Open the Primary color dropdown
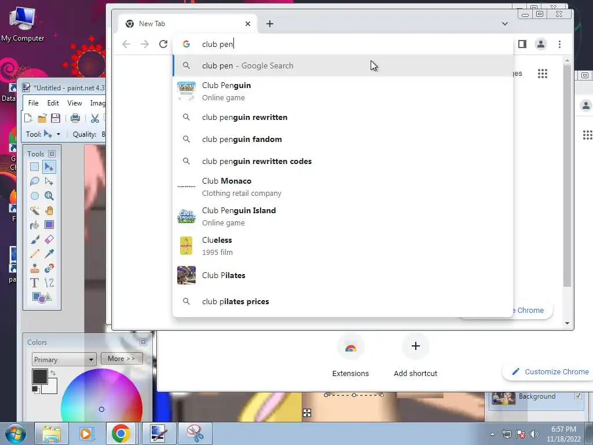Viewport: 593px width, 445px height. point(64,359)
